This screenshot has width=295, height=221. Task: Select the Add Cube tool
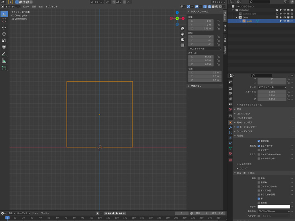(x=4, y=68)
